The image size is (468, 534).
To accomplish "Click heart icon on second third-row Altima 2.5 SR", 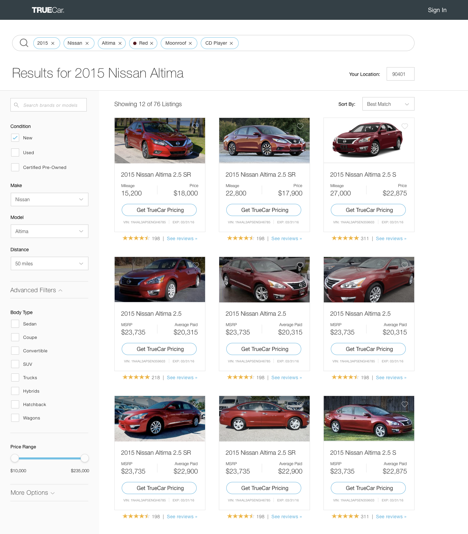I will 300,404.
